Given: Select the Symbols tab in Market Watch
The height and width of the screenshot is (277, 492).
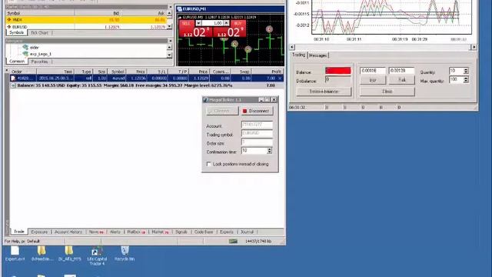Looking at the screenshot, I should [16, 32].
